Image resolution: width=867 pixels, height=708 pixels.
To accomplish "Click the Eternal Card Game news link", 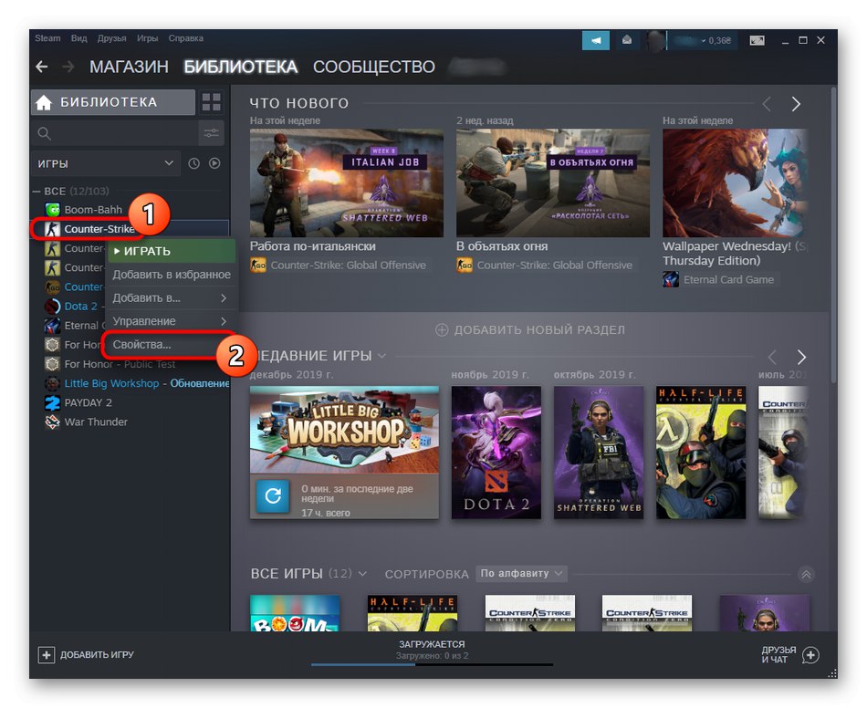I will [728, 280].
